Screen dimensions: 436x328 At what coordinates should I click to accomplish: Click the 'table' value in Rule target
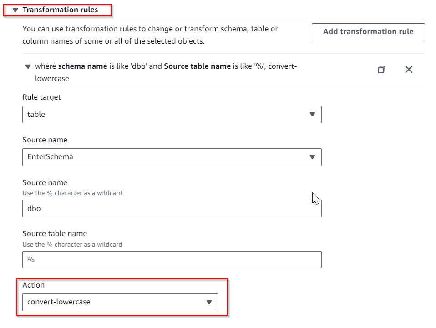click(36, 115)
